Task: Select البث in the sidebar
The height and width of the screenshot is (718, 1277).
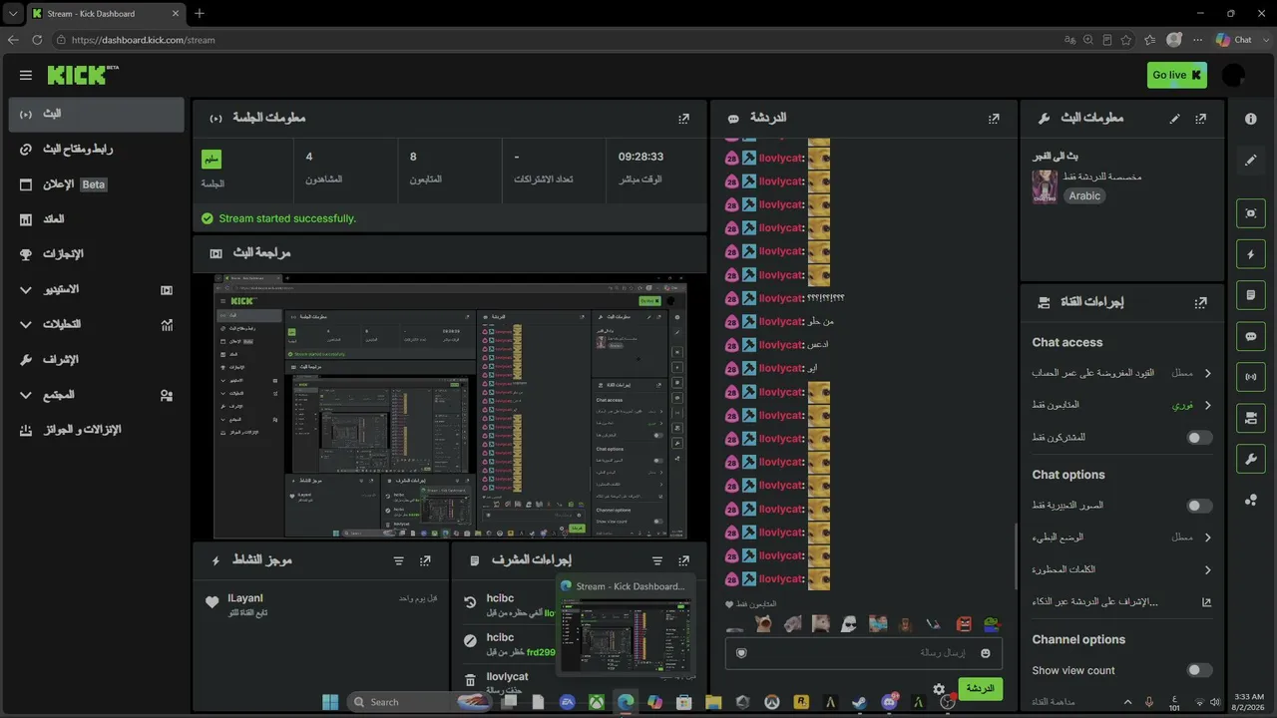Action: pos(96,115)
